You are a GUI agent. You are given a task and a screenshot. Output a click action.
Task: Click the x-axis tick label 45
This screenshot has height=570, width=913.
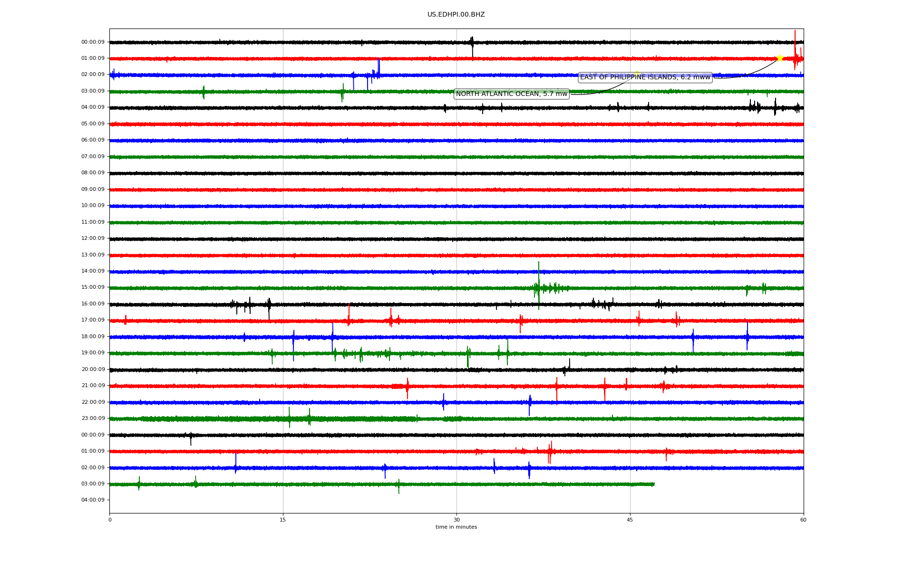pos(630,520)
